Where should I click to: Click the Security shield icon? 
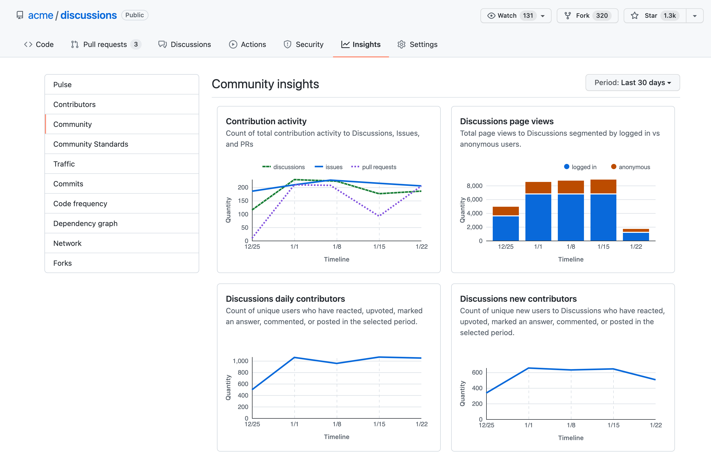287,44
